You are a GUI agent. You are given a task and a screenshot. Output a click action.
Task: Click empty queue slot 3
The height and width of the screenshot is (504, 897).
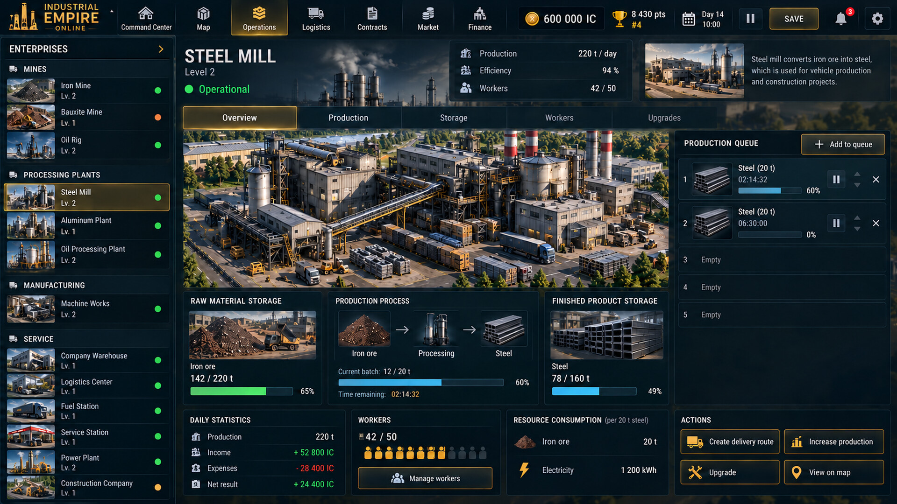tap(782, 259)
